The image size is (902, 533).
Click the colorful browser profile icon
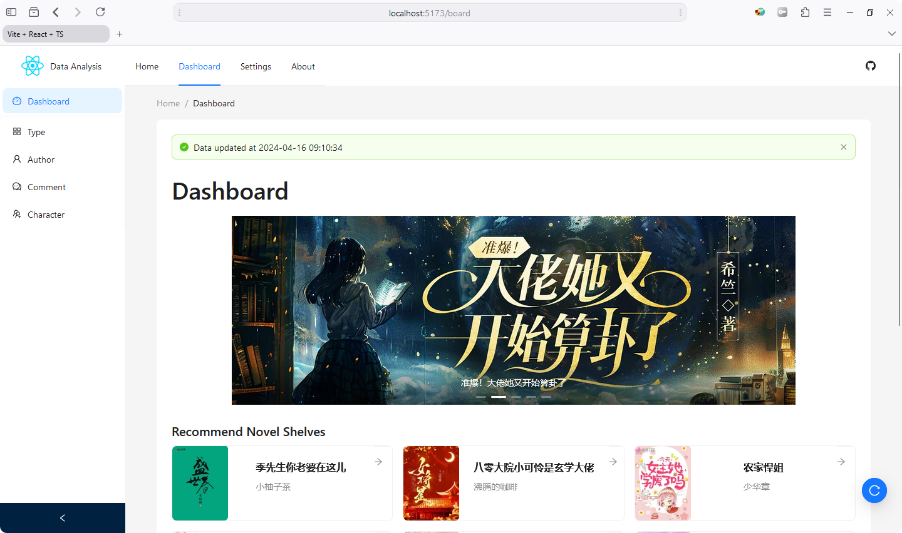click(x=760, y=12)
